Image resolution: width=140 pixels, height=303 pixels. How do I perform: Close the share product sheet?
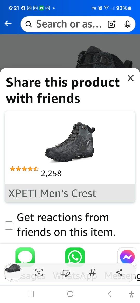(x=131, y=78)
